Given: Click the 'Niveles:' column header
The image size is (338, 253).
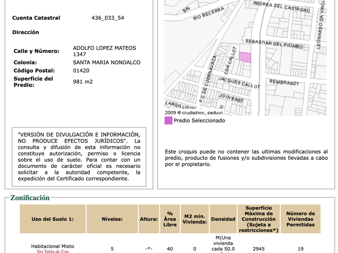Looking at the screenshot, I should click(x=112, y=219).
